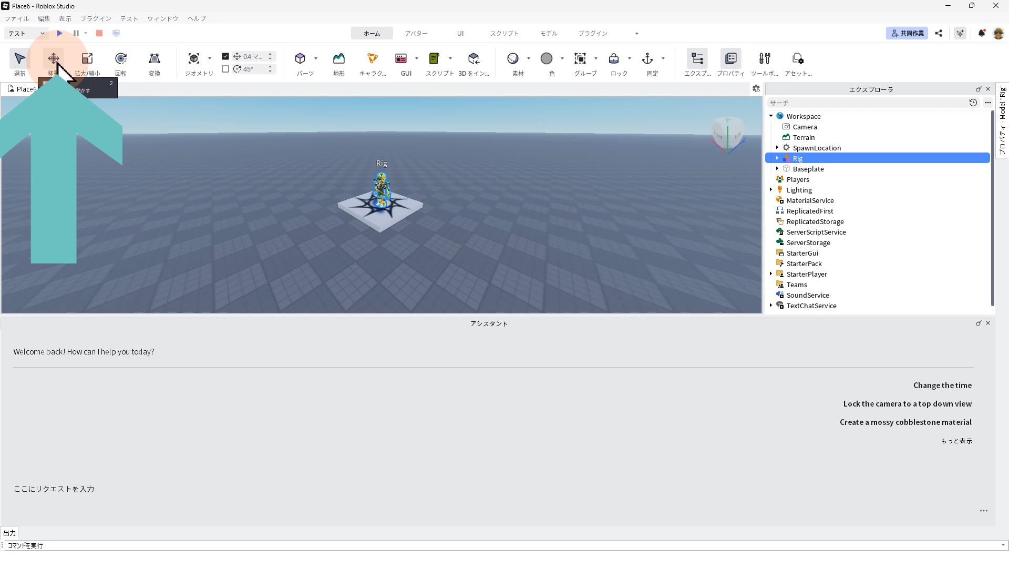Image resolution: width=1009 pixels, height=568 pixels.
Task: Click the Color (色) swatch button
Action: click(x=547, y=59)
